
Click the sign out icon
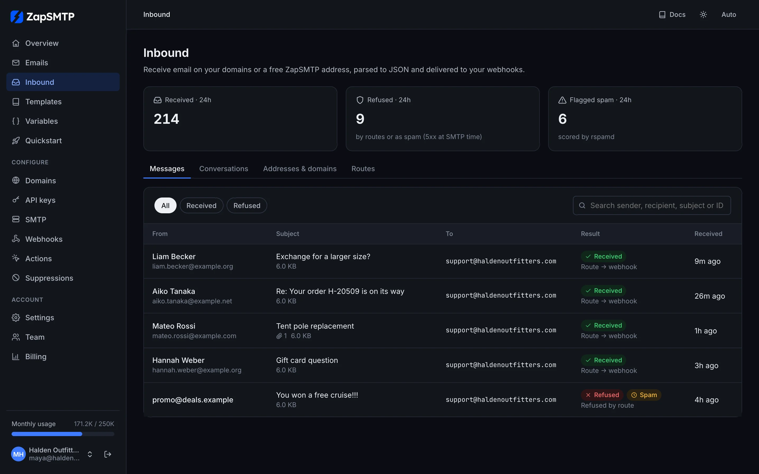(x=108, y=454)
